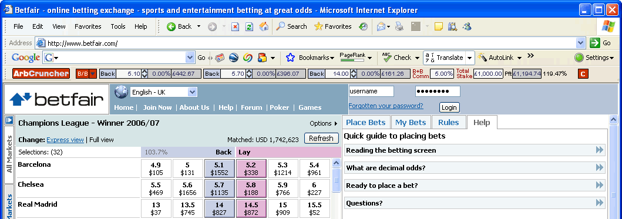Switch to the Place Bets tab

[366, 122]
